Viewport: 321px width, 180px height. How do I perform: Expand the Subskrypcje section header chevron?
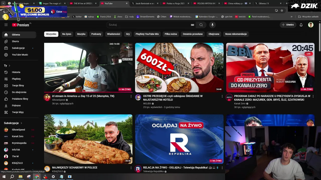[x=21, y=123]
